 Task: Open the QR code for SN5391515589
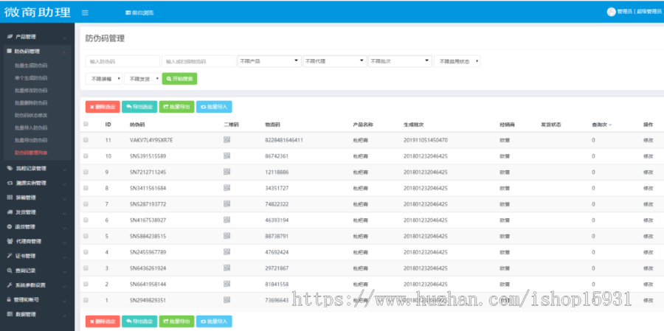click(226, 156)
